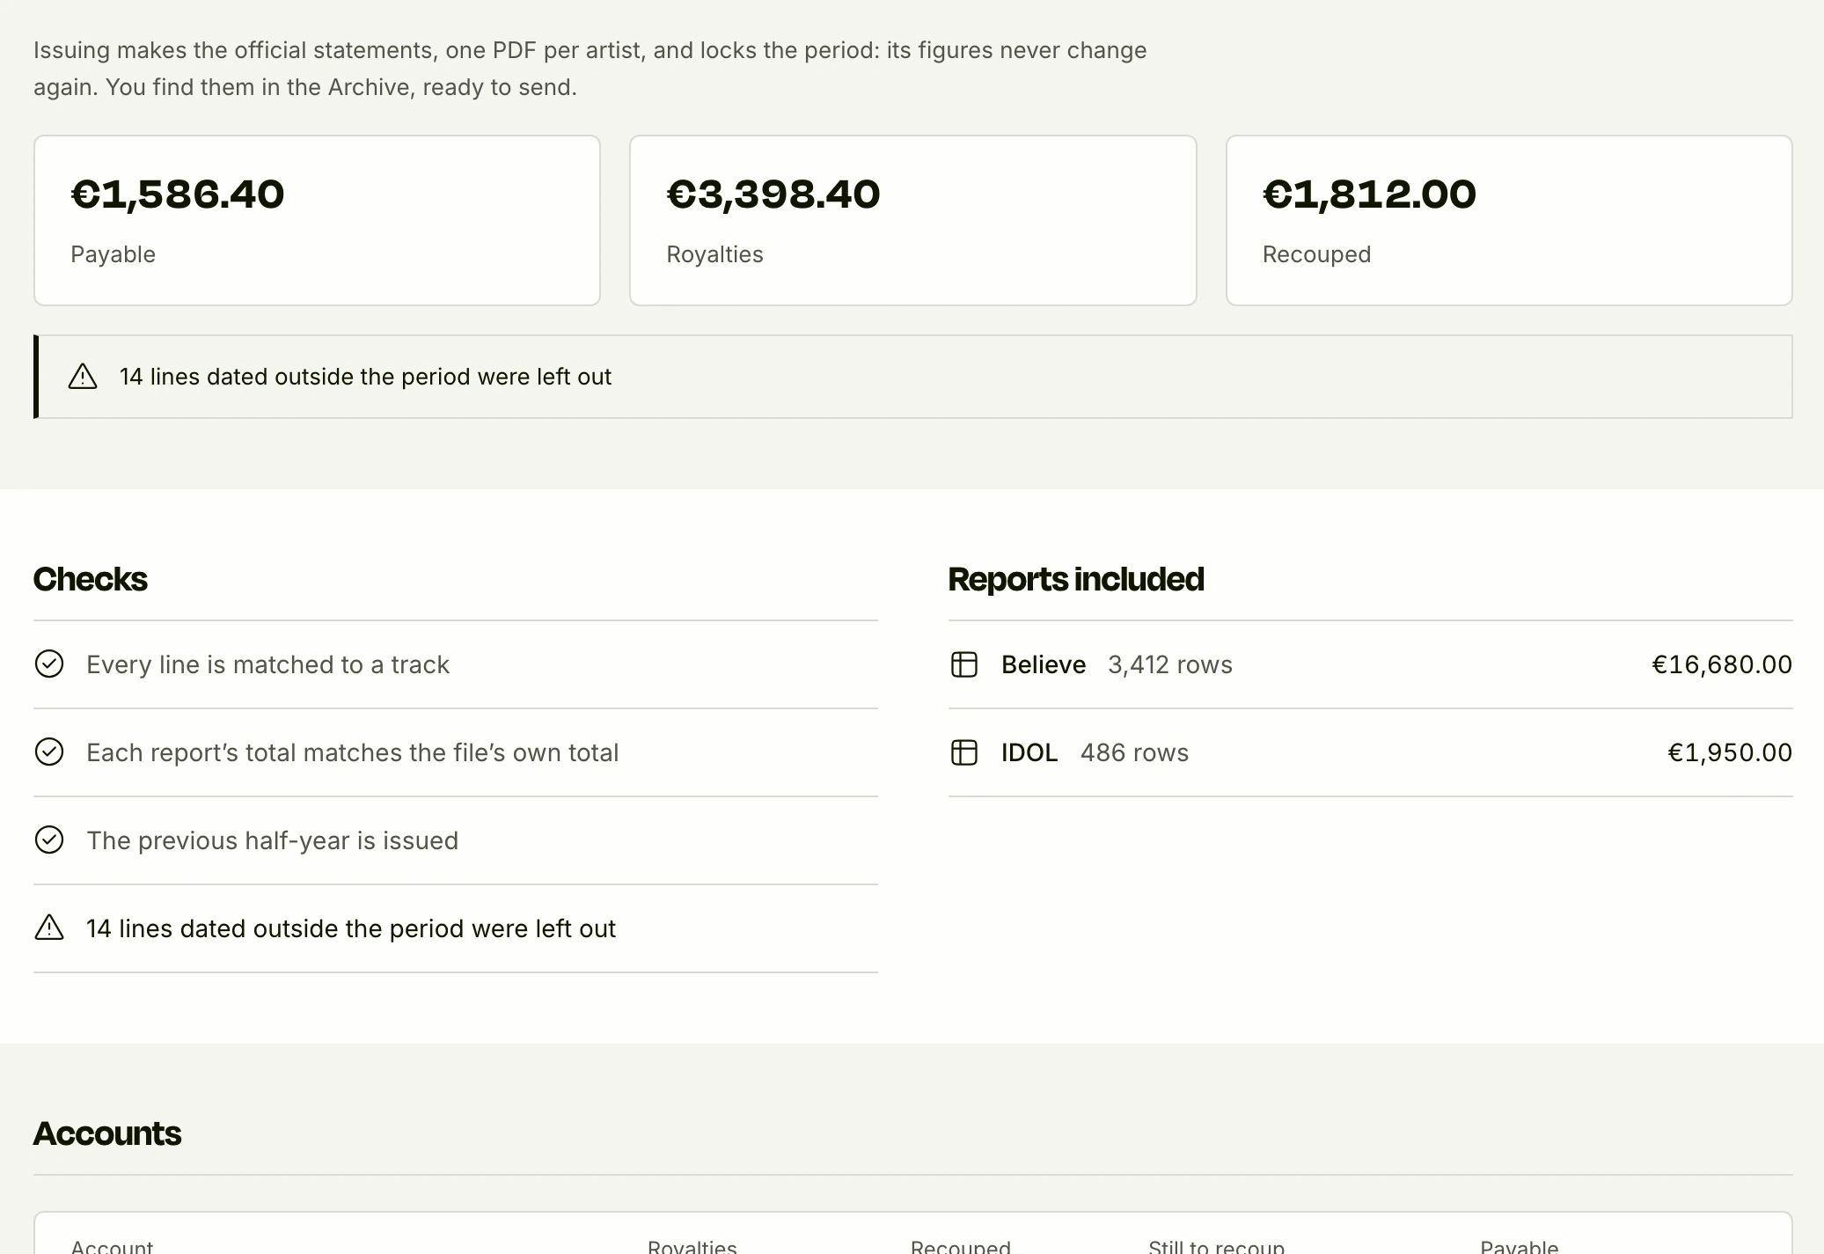
Task: Click the €16,680.00 amount
Action: [1722, 664]
